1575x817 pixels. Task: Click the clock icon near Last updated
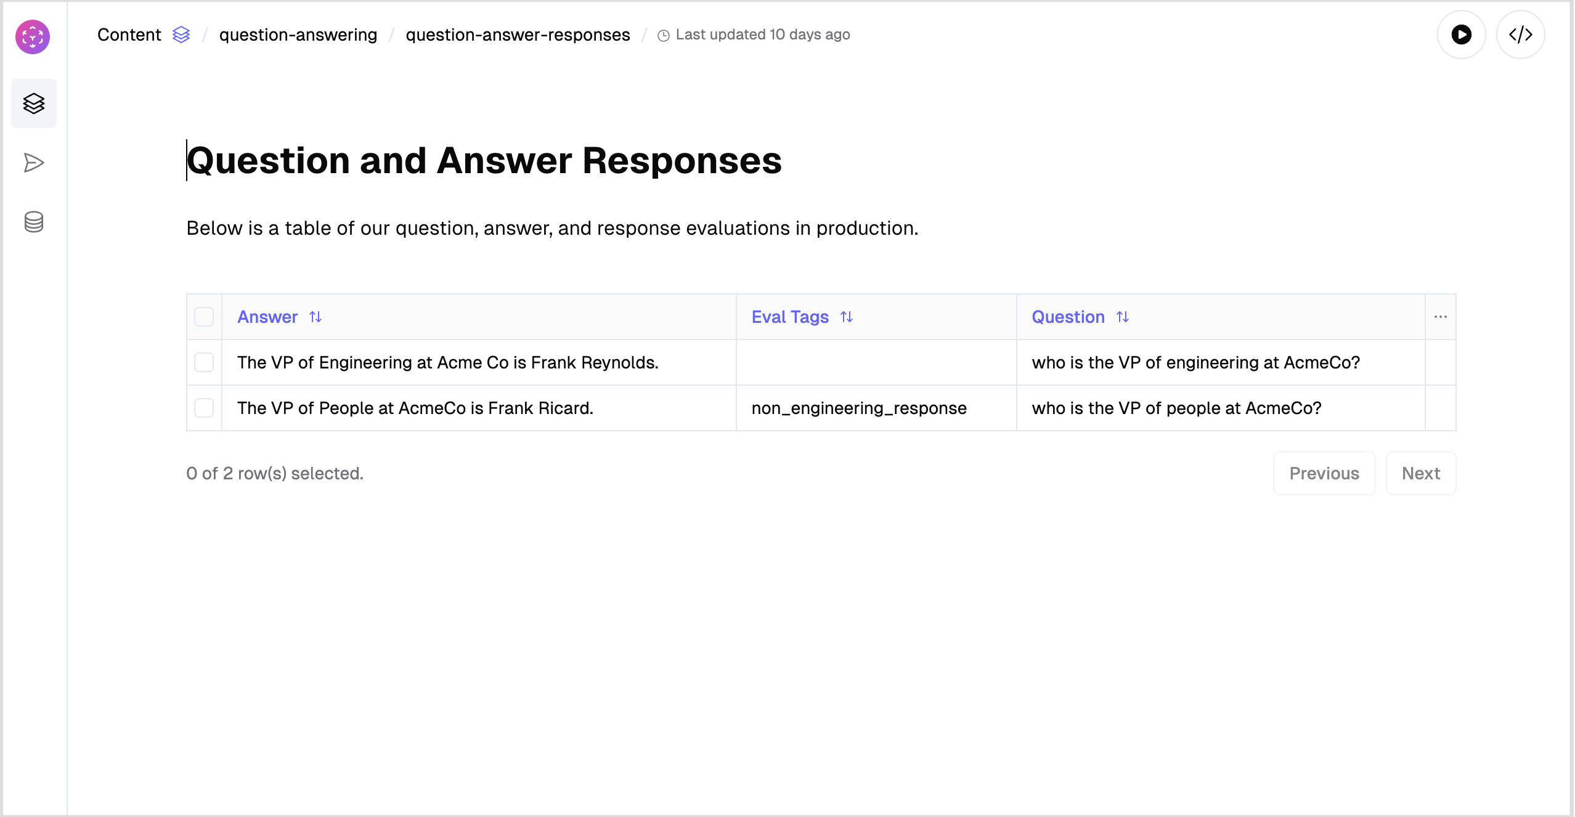(664, 36)
